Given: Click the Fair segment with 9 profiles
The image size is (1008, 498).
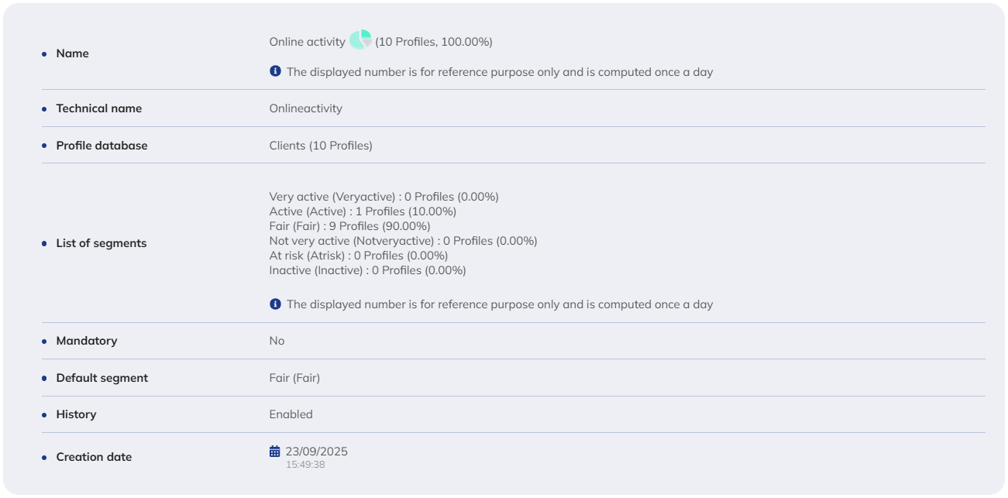Looking at the screenshot, I should [x=349, y=226].
